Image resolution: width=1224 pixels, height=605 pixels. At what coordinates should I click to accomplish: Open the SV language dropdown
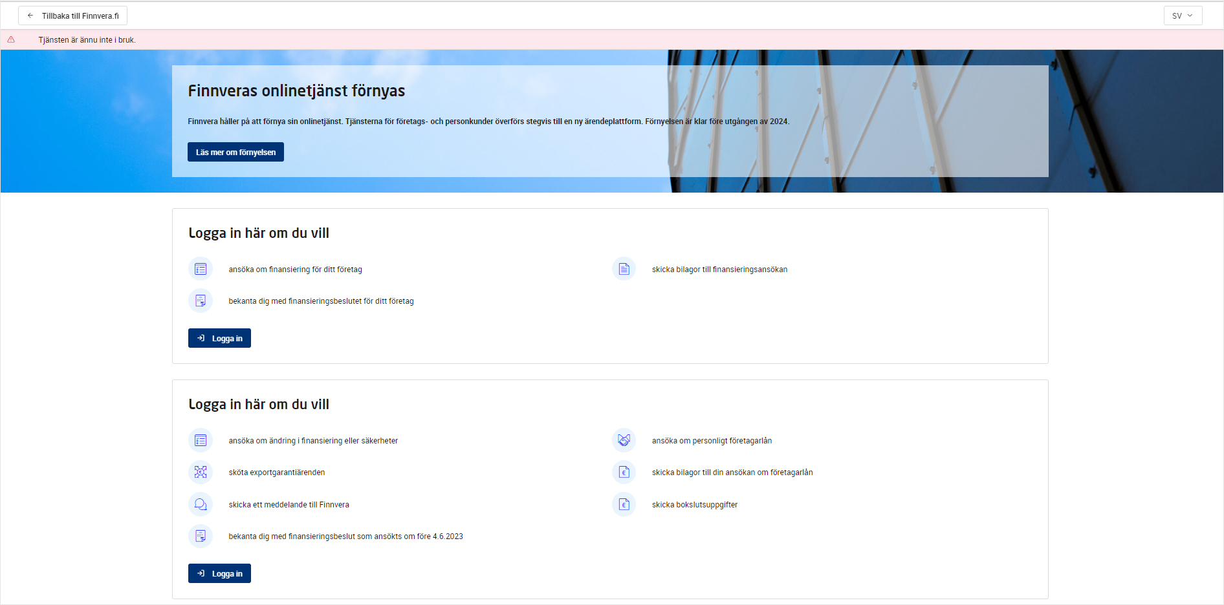click(1182, 16)
